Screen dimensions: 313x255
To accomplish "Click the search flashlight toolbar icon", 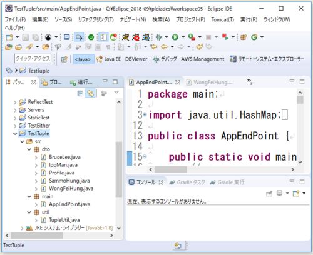I will pyautogui.click(x=29, y=47).
